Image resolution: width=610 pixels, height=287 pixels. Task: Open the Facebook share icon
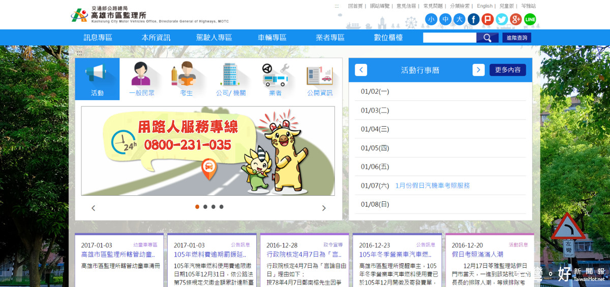pos(473,19)
